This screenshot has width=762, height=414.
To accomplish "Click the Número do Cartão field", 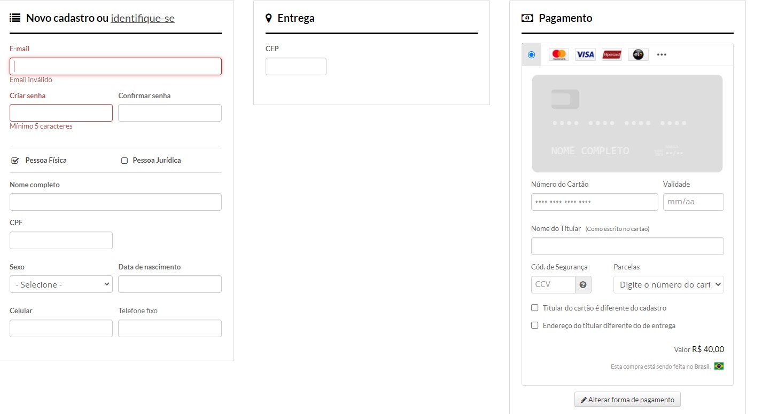I will coord(594,202).
